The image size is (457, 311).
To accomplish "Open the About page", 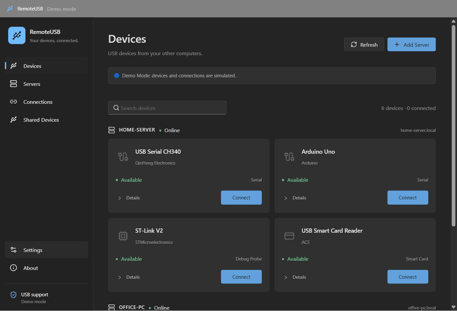I will tap(46, 268).
